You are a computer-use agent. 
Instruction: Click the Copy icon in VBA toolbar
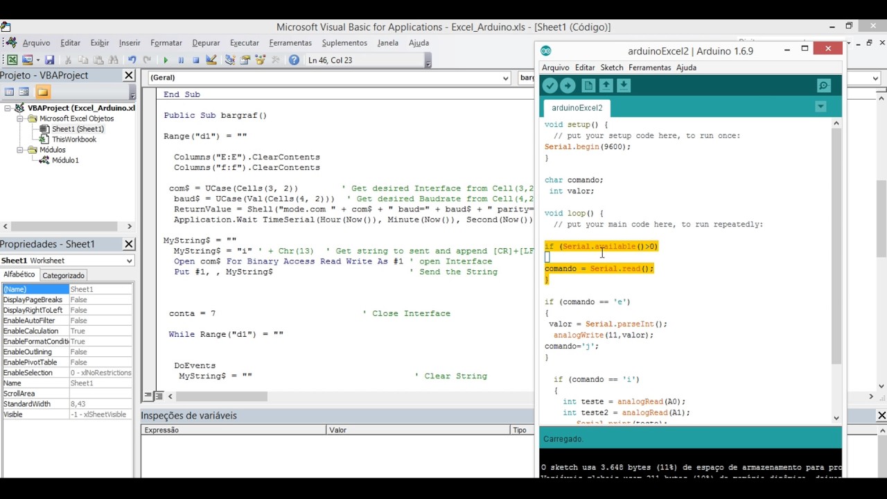click(x=83, y=60)
